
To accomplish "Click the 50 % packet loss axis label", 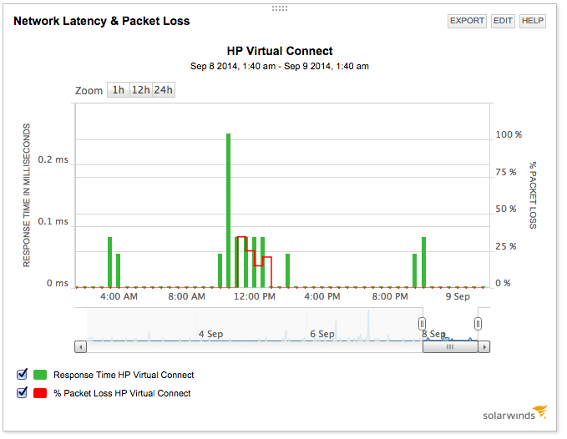I will click(505, 209).
